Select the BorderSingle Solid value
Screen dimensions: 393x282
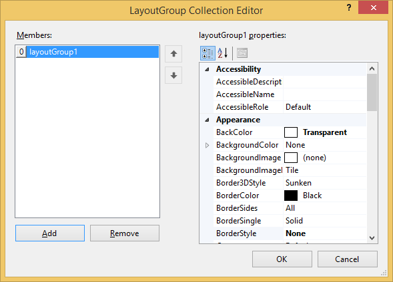(x=294, y=221)
